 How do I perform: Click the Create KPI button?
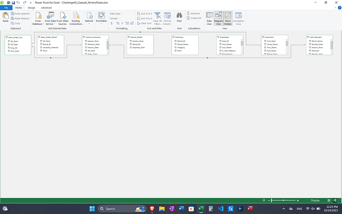(x=194, y=18)
